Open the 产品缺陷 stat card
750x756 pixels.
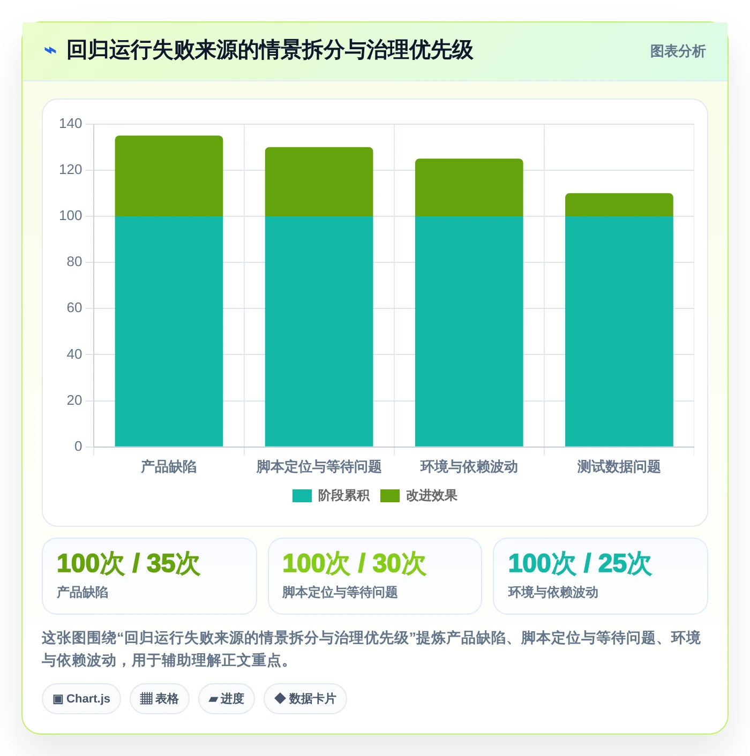coord(149,576)
